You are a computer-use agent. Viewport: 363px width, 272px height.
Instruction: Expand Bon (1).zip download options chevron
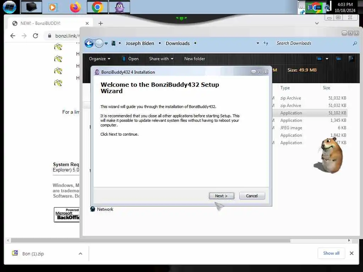[80, 254]
